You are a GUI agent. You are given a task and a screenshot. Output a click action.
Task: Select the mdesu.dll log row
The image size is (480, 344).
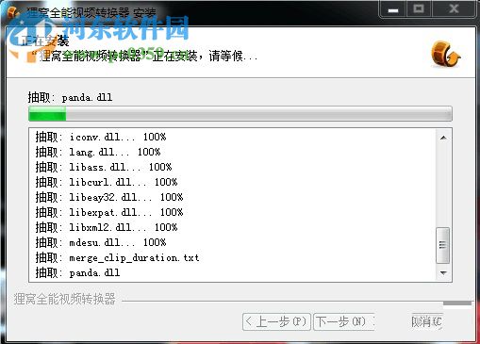click(x=101, y=242)
